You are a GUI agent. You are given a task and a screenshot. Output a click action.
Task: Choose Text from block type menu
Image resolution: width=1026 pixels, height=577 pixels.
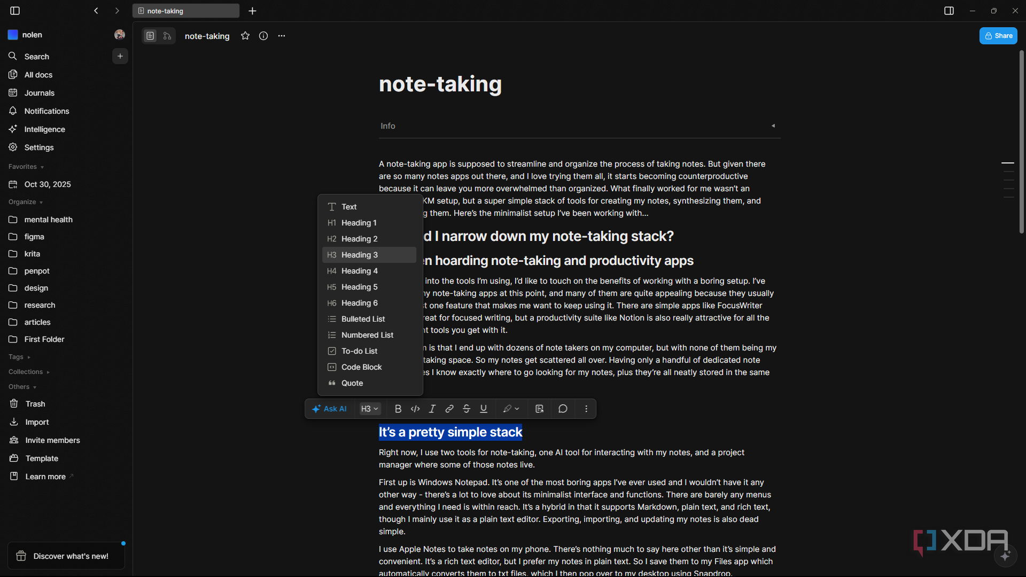tap(369, 207)
